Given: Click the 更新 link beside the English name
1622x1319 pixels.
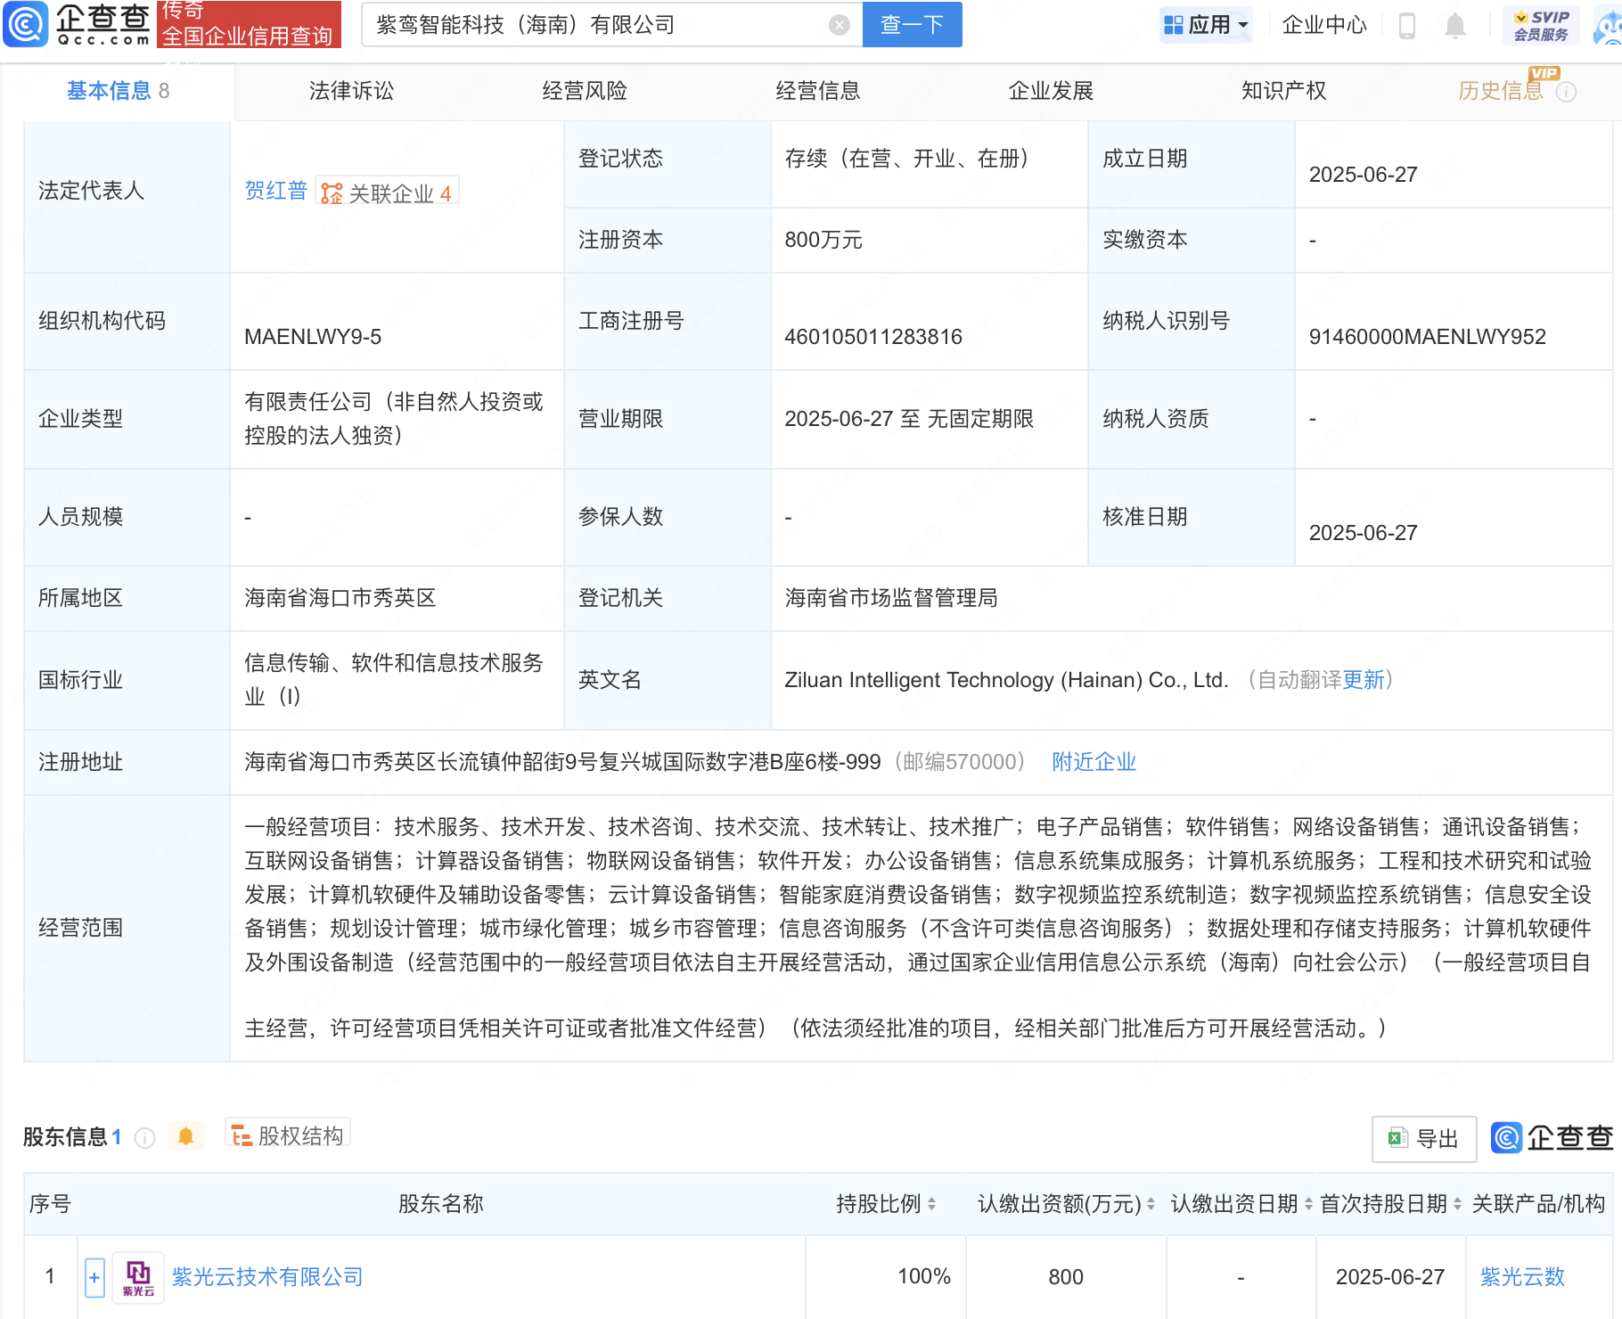Looking at the screenshot, I should tap(1364, 680).
